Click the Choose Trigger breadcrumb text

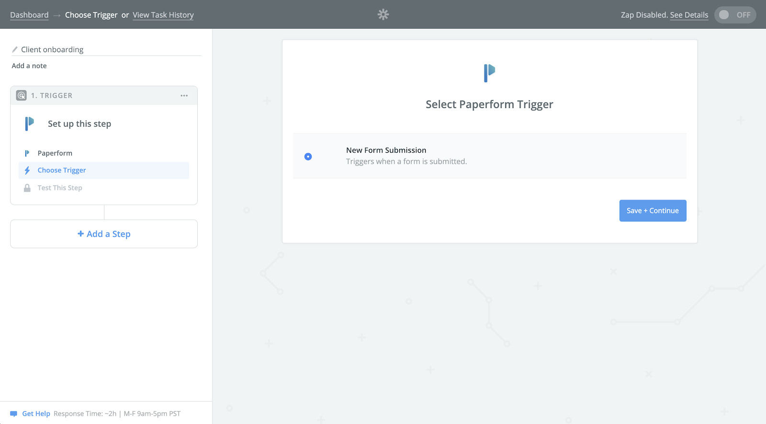point(91,15)
